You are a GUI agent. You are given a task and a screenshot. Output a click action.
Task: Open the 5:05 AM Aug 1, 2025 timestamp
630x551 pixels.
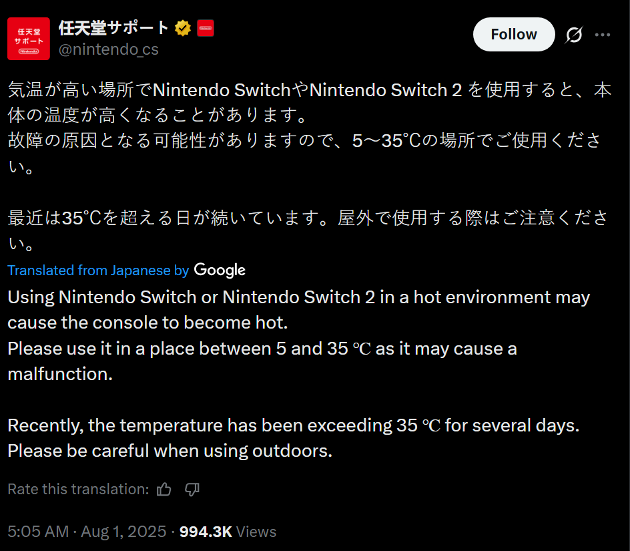click(x=87, y=532)
